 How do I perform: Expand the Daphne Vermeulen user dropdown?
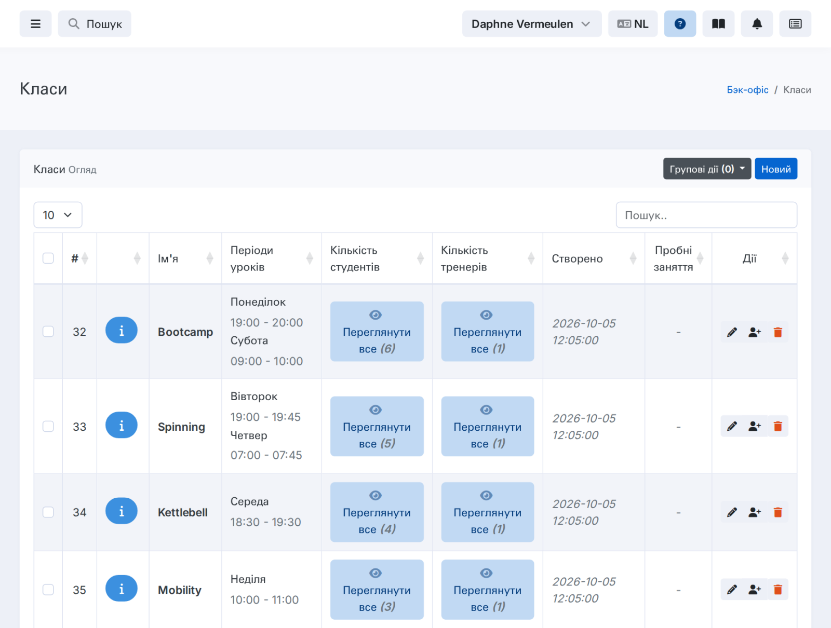point(532,24)
